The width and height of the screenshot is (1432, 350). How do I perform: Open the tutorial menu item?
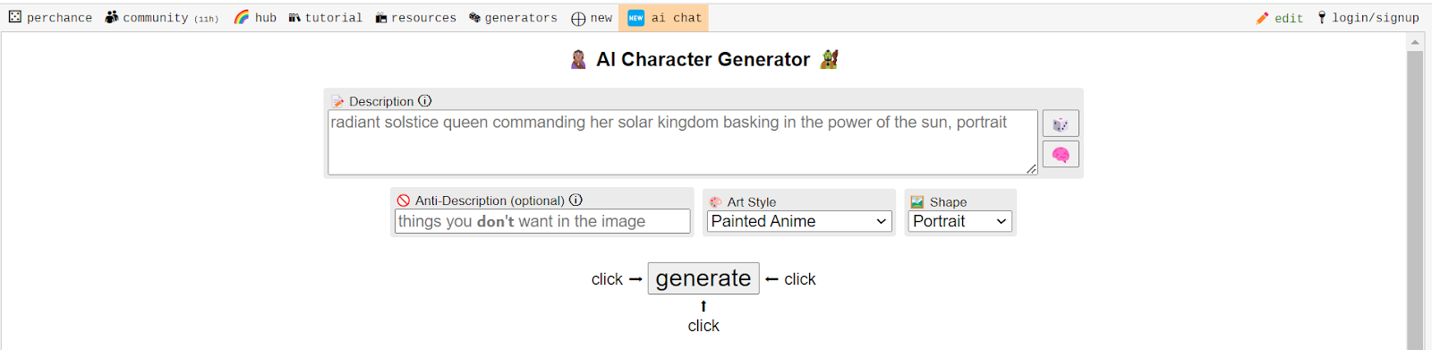(326, 18)
